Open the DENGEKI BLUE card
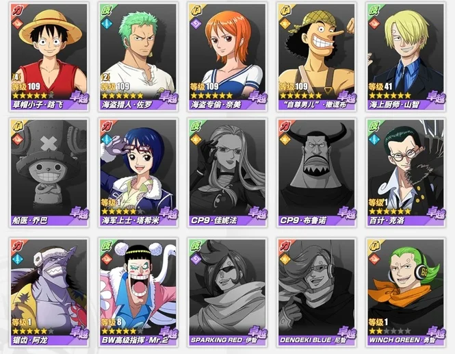Viewport: 455px width, 354px height. click(317, 292)
